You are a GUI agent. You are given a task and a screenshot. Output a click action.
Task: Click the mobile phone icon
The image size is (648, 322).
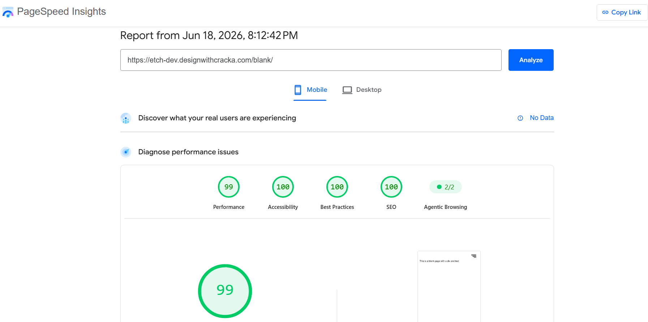tap(298, 90)
